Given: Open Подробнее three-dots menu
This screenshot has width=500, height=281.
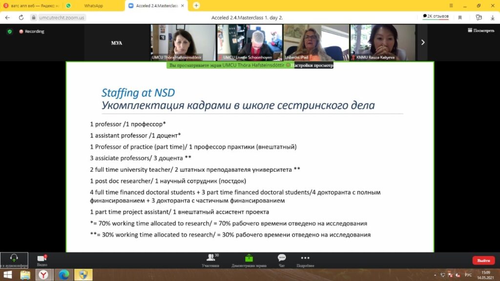Looking at the screenshot, I should point(305,260).
